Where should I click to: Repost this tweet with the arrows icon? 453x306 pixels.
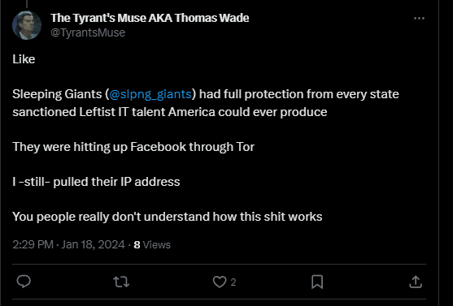coord(121,282)
